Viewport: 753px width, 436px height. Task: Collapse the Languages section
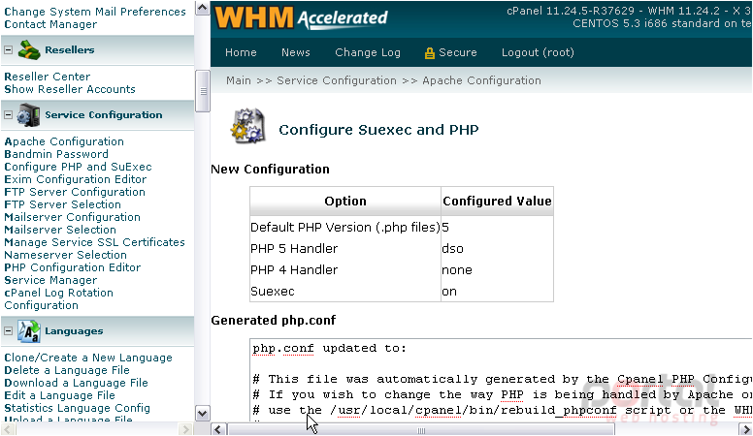pos(8,331)
